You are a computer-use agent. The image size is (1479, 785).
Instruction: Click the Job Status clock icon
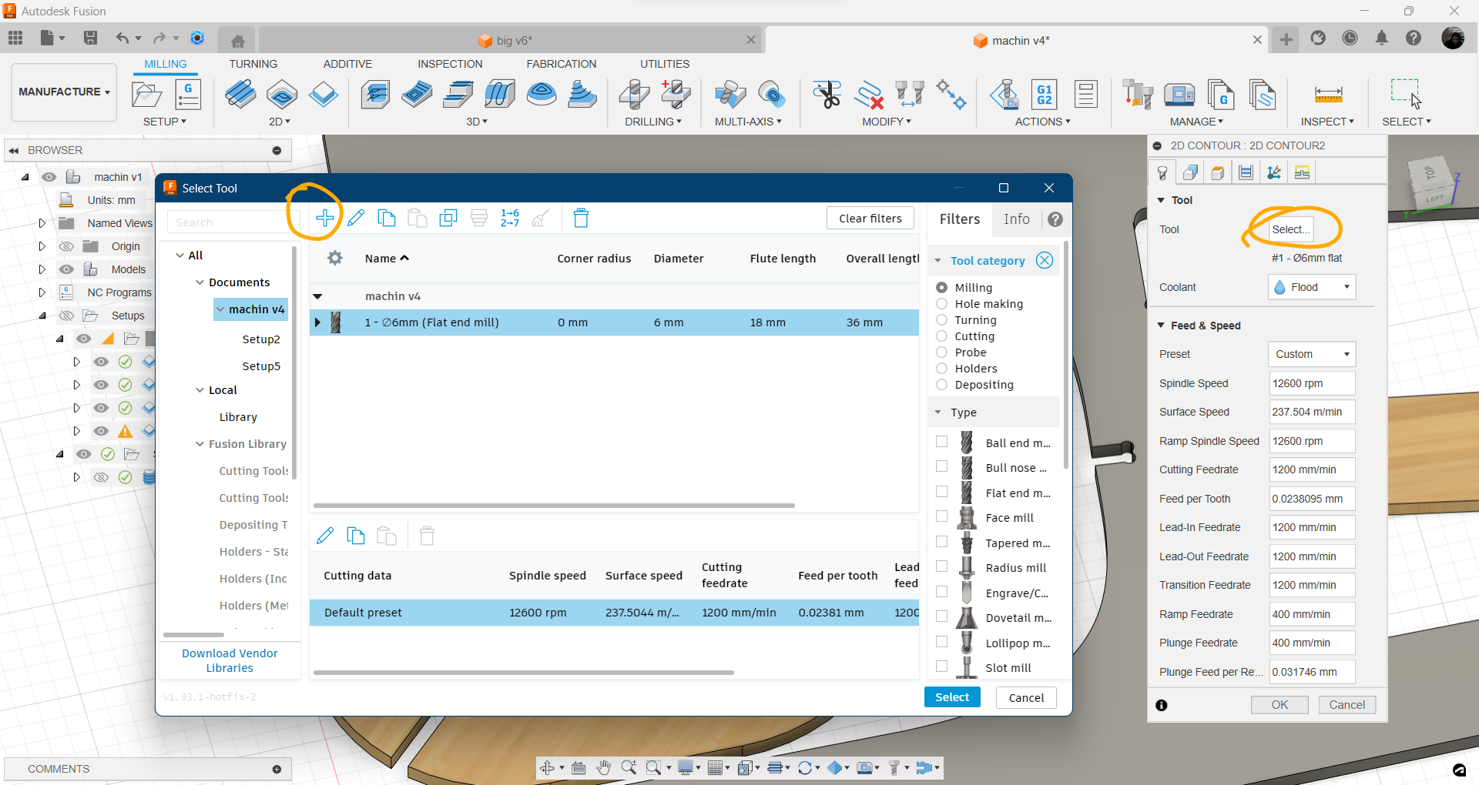click(x=1350, y=38)
